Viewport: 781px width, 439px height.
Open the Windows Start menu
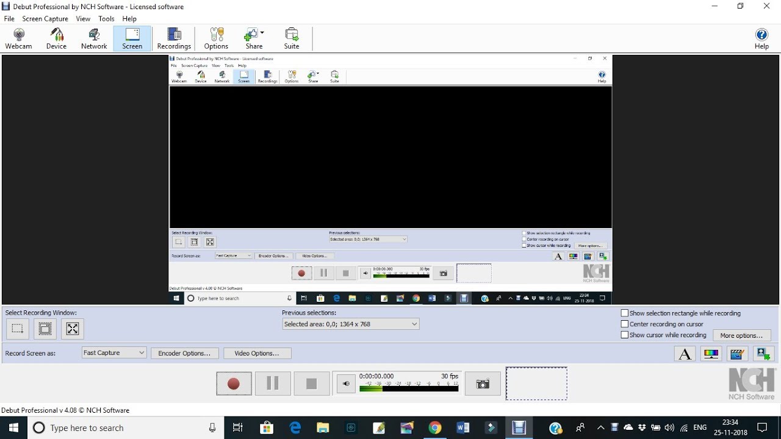coord(13,428)
